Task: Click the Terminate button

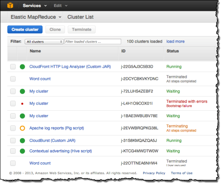Action: 81,30
